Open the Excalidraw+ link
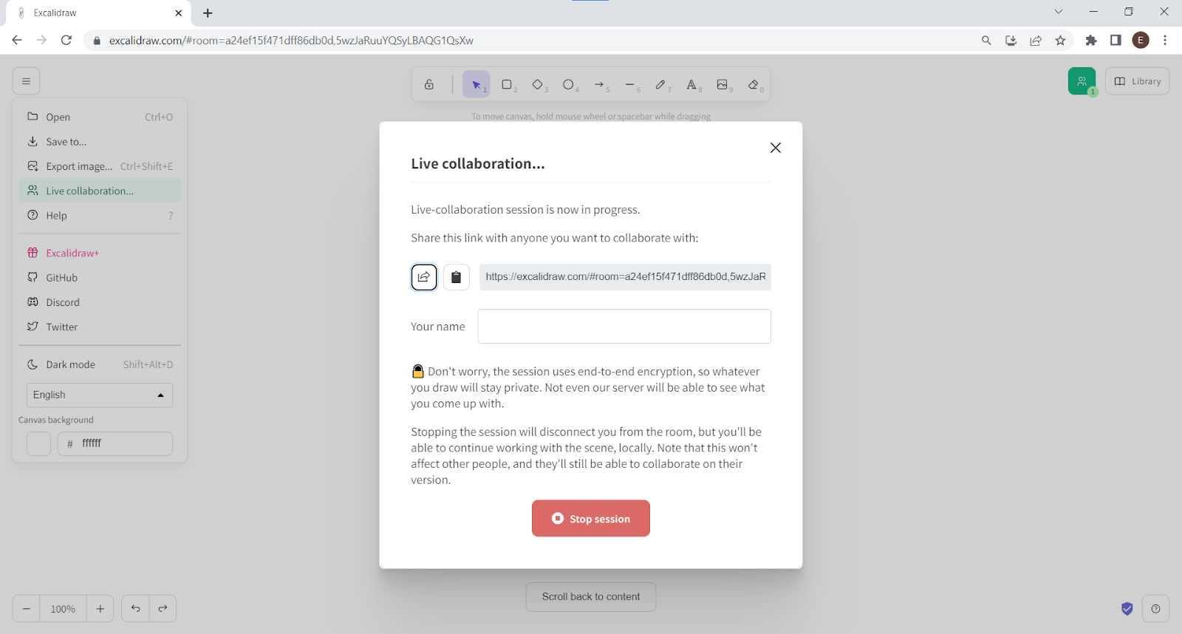The image size is (1182, 634). [x=100, y=253]
